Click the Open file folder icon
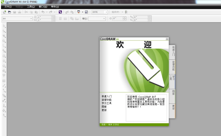 pos(10,12)
